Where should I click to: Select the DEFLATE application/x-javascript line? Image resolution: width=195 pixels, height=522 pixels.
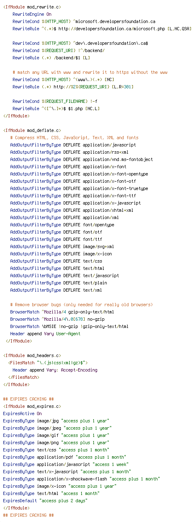tap(75, 203)
